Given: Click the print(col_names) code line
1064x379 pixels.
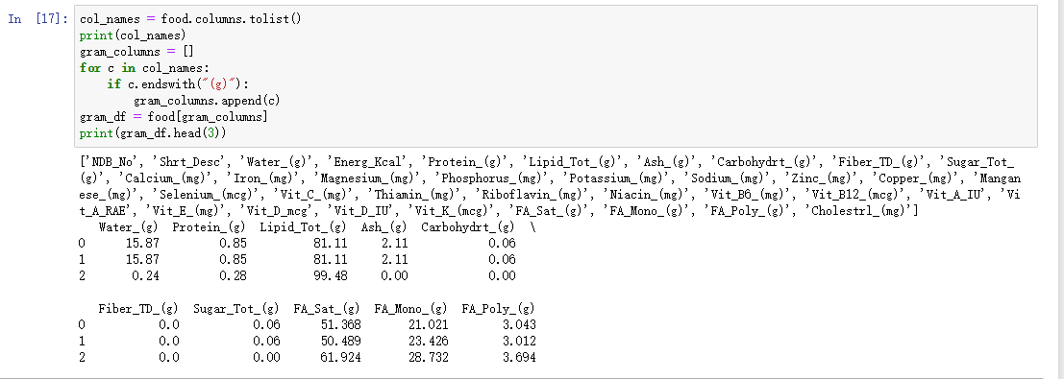Looking at the screenshot, I should coord(133,36).
